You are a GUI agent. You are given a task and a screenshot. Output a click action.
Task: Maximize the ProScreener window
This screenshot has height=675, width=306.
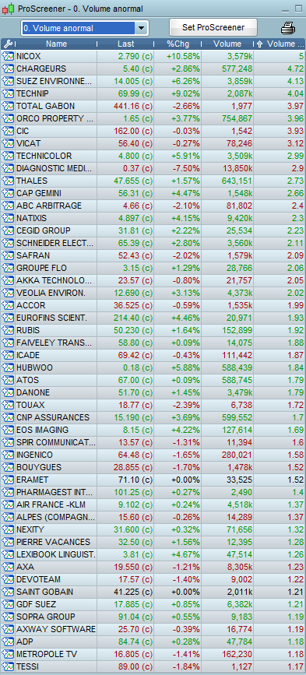298,9
